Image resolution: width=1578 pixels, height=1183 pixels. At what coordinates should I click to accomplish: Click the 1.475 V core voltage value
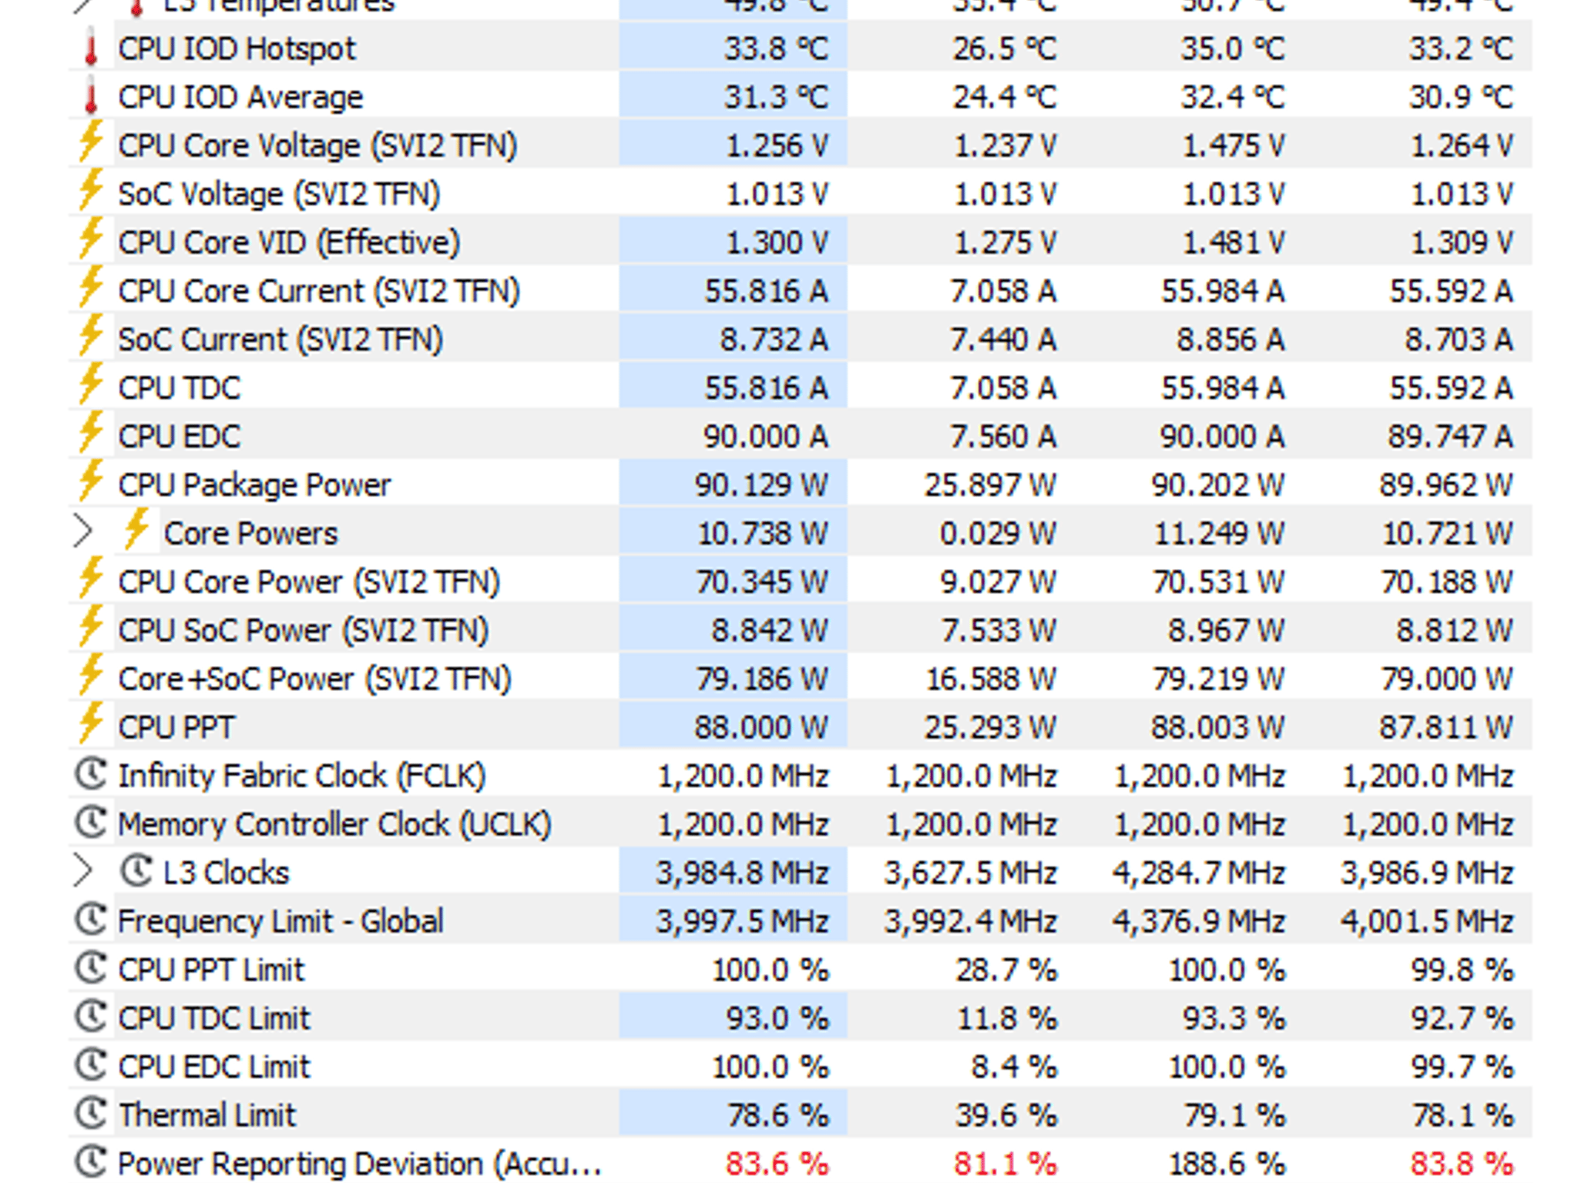tap(1234, 146)
